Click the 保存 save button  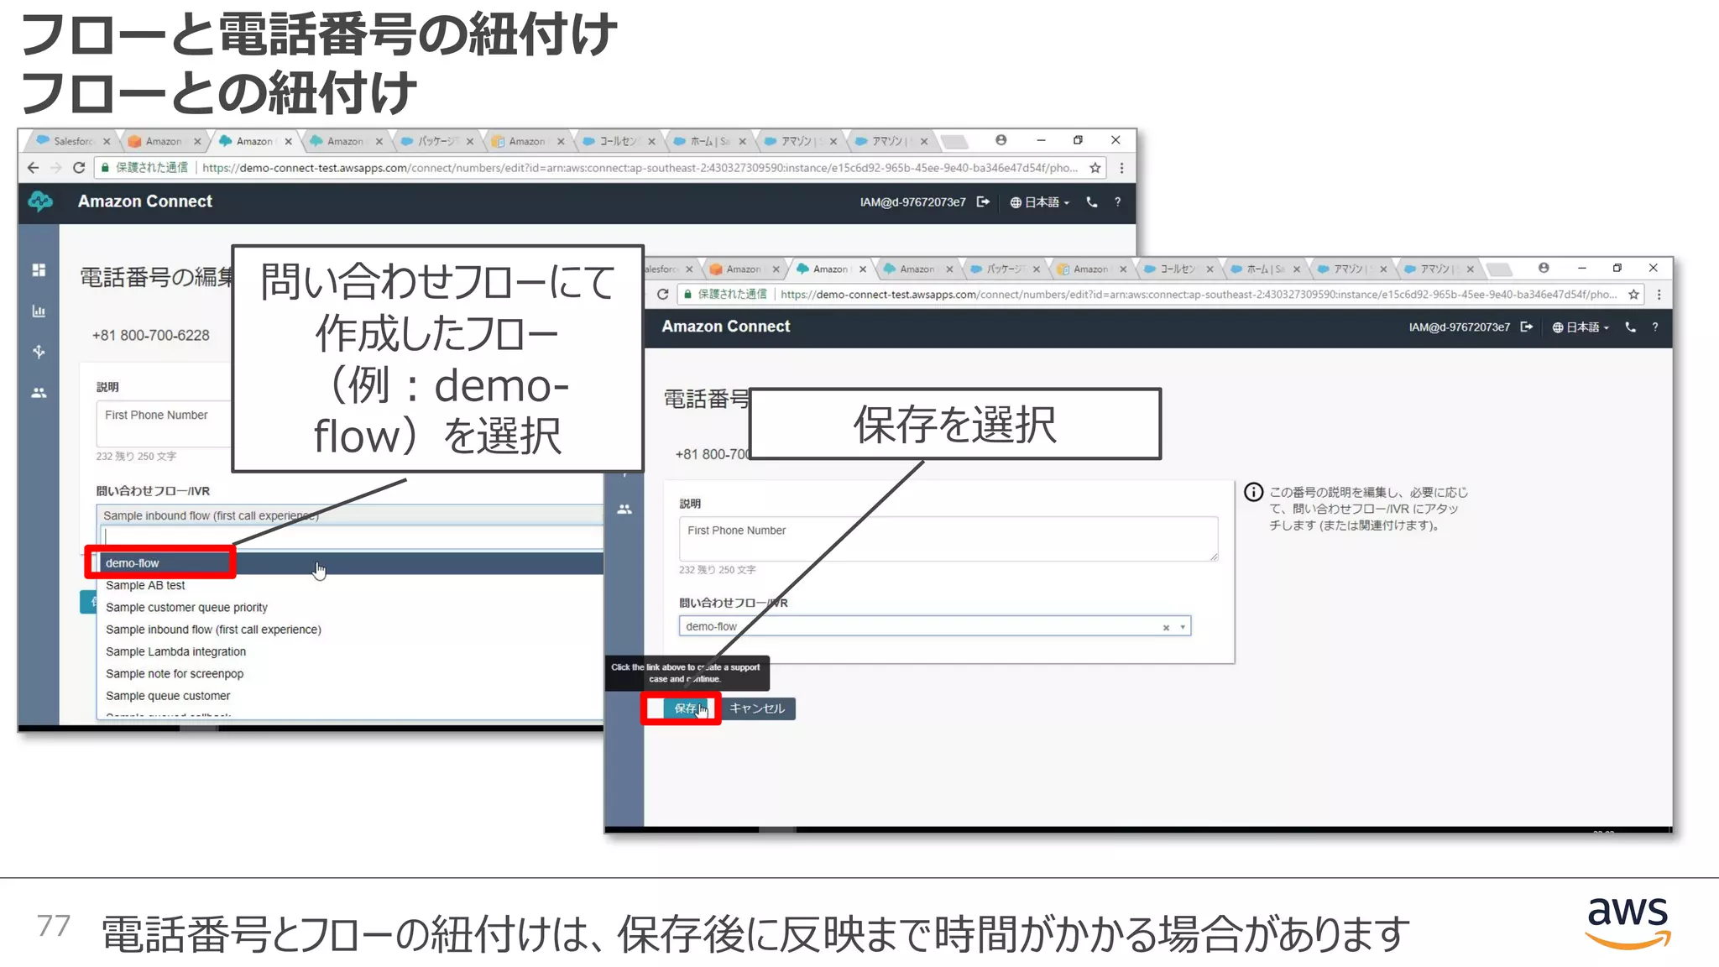tap(685, 708)
